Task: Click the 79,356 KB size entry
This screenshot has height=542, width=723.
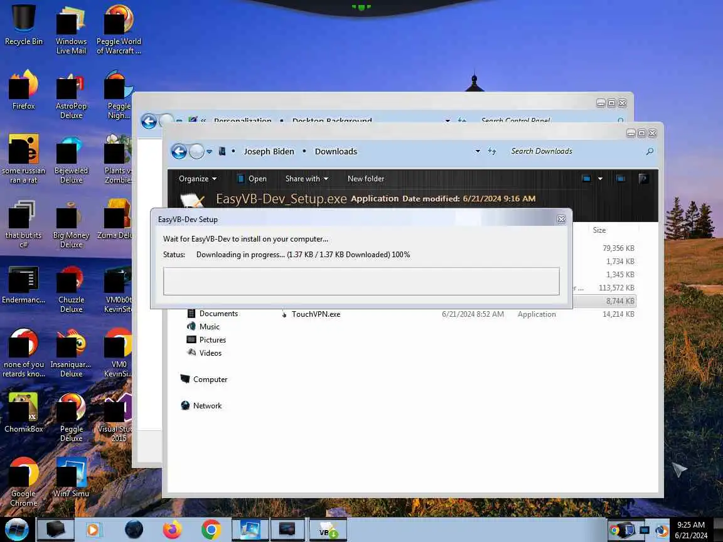Action: click(618, 248)
